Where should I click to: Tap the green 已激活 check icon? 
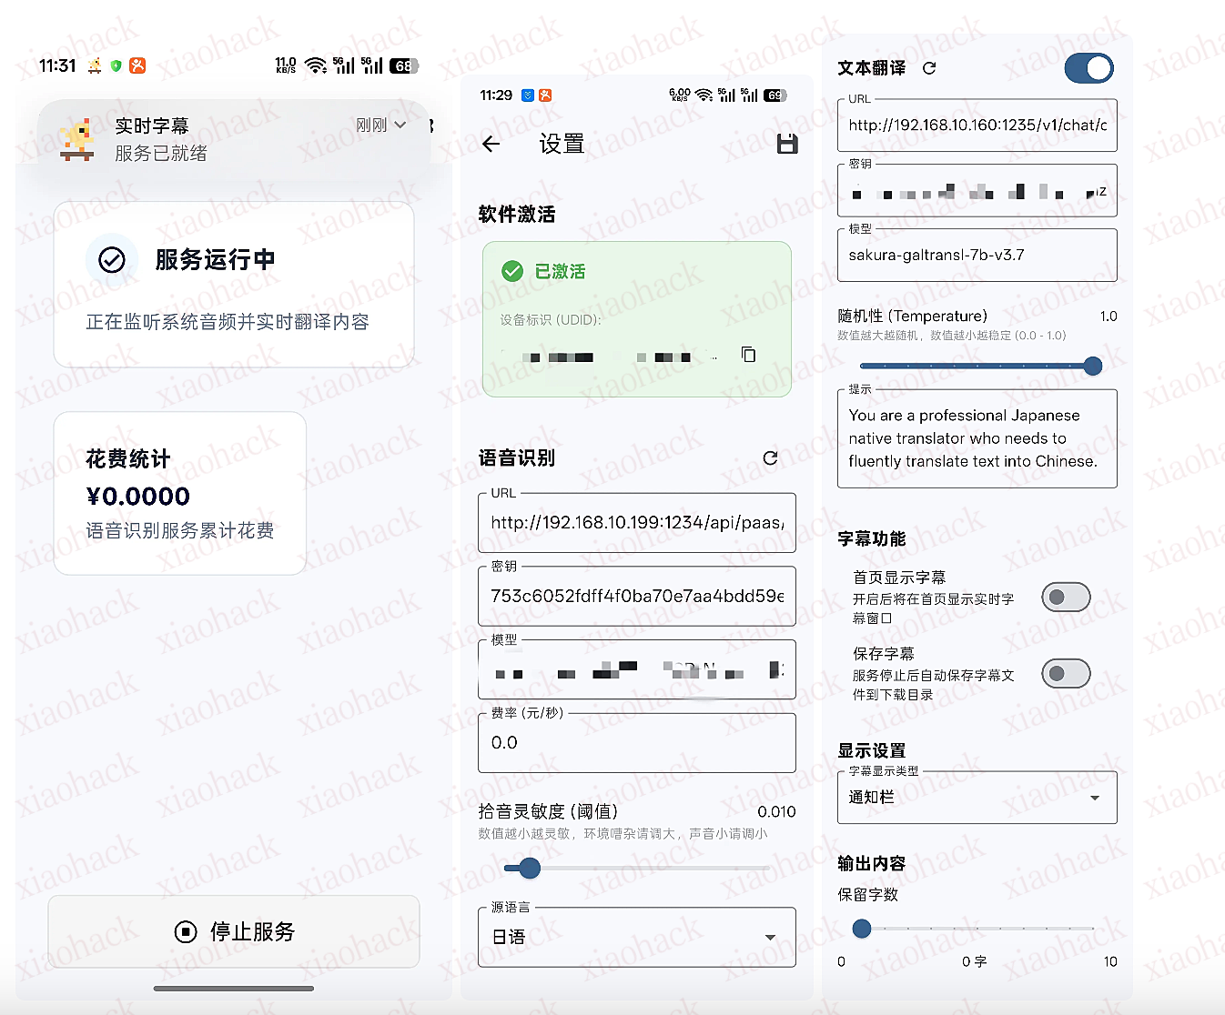click(x=512, y=271)
